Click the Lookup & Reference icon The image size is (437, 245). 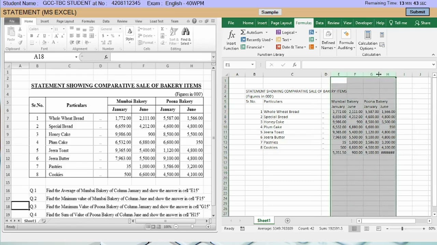coord(312,32)
